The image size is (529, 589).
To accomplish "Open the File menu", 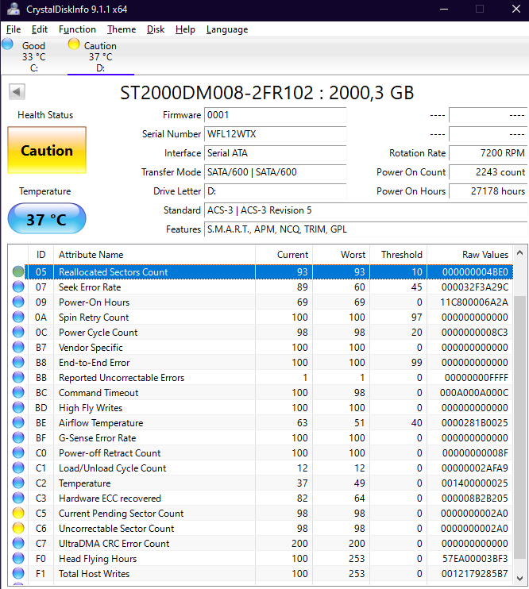I will pyautogui.click(x=14, y=29).
